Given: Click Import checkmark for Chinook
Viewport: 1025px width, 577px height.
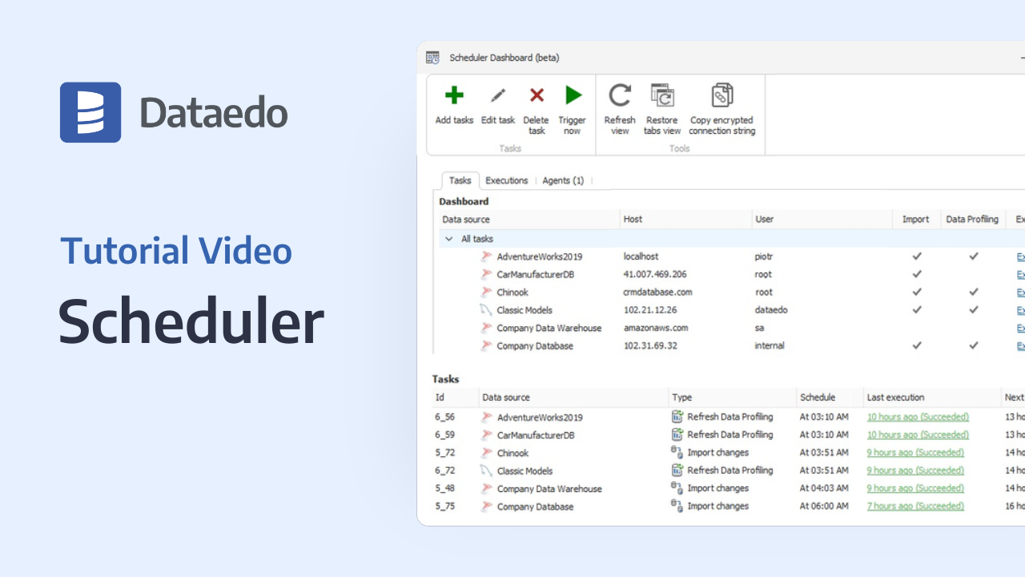Looking at the screenshot, I should pyautogui.click(x=918, y=293).
